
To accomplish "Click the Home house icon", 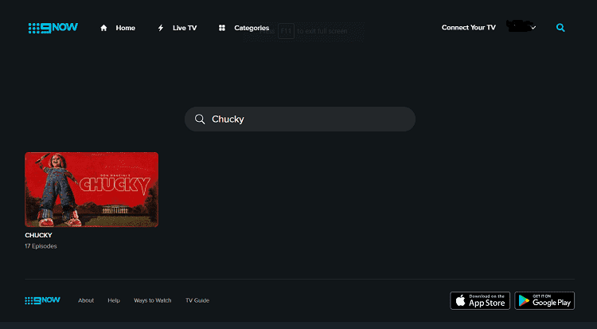I will [103, 28].
